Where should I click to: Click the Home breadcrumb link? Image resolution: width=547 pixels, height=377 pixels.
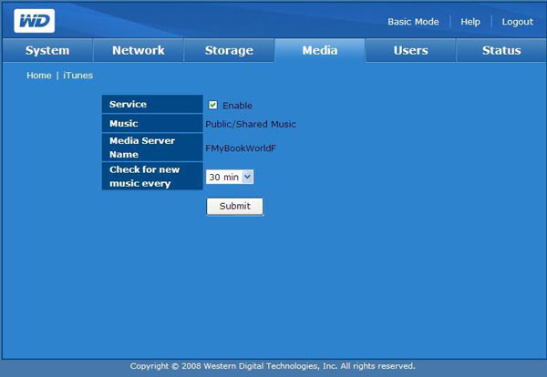pyautogui.click(x=39, y=76)
